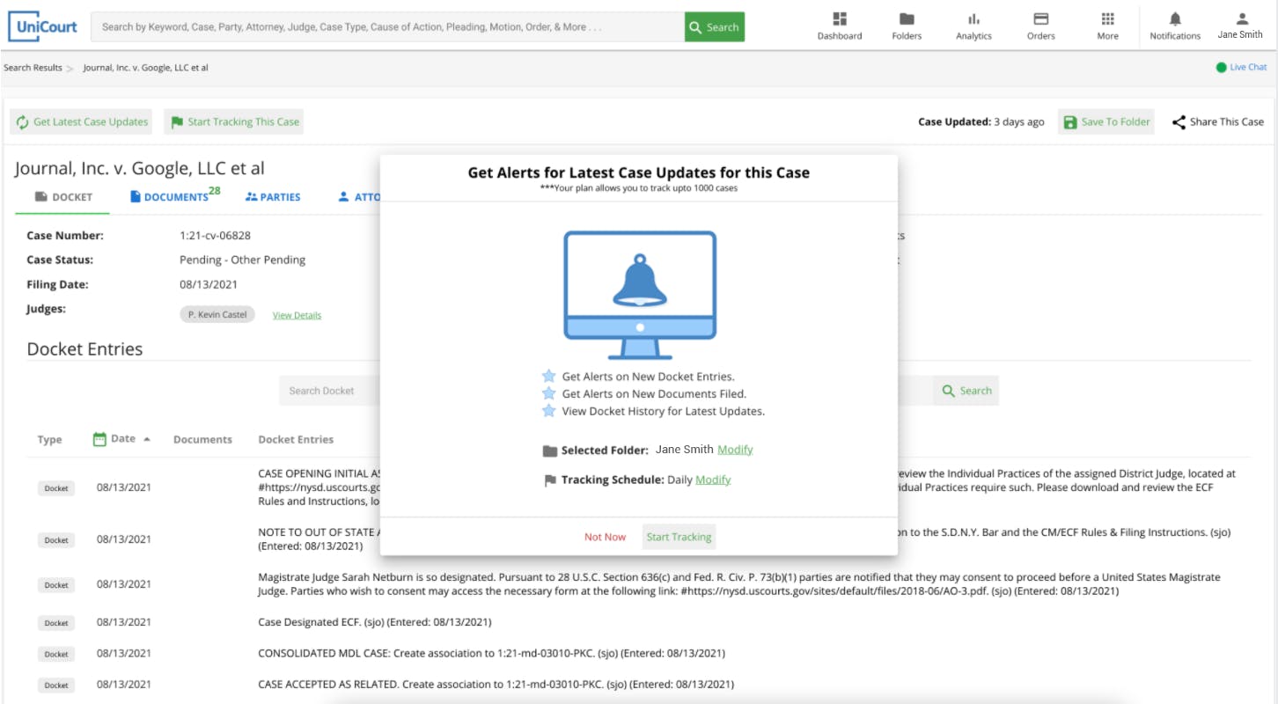The width and height of the screenshot is (1278, 704).
Task: Switch to the Documents tab
Action: click(174, 196)
